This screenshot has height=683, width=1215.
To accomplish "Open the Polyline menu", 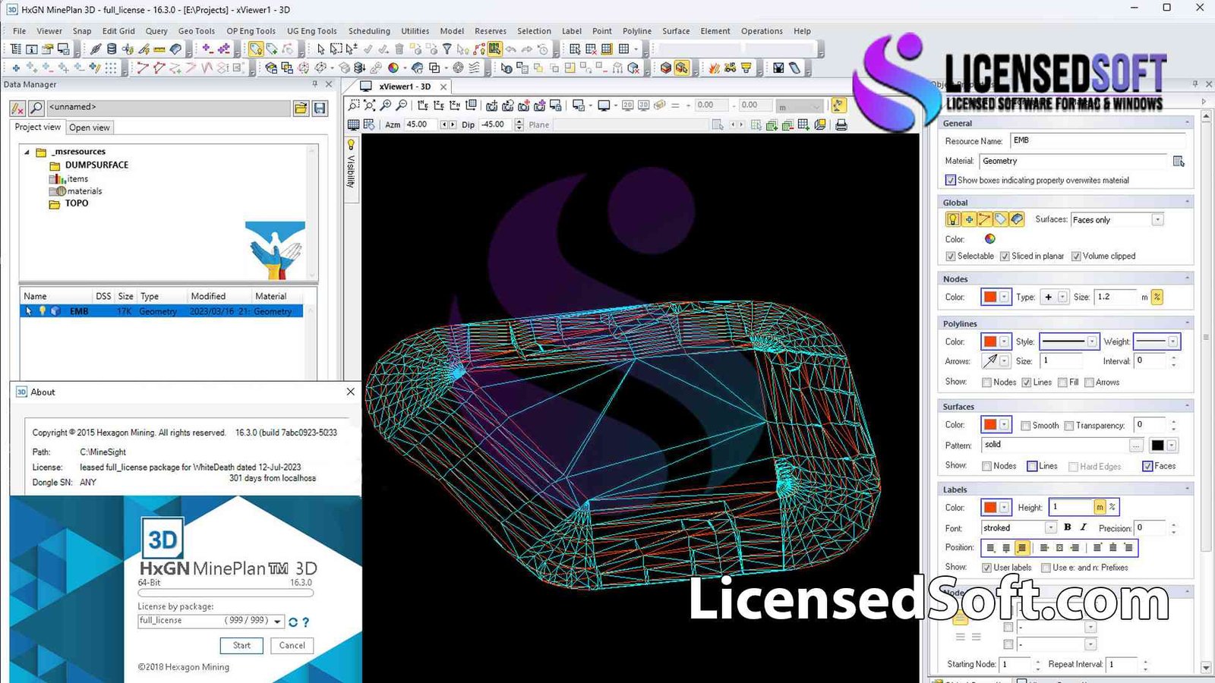I will (636, 31).
